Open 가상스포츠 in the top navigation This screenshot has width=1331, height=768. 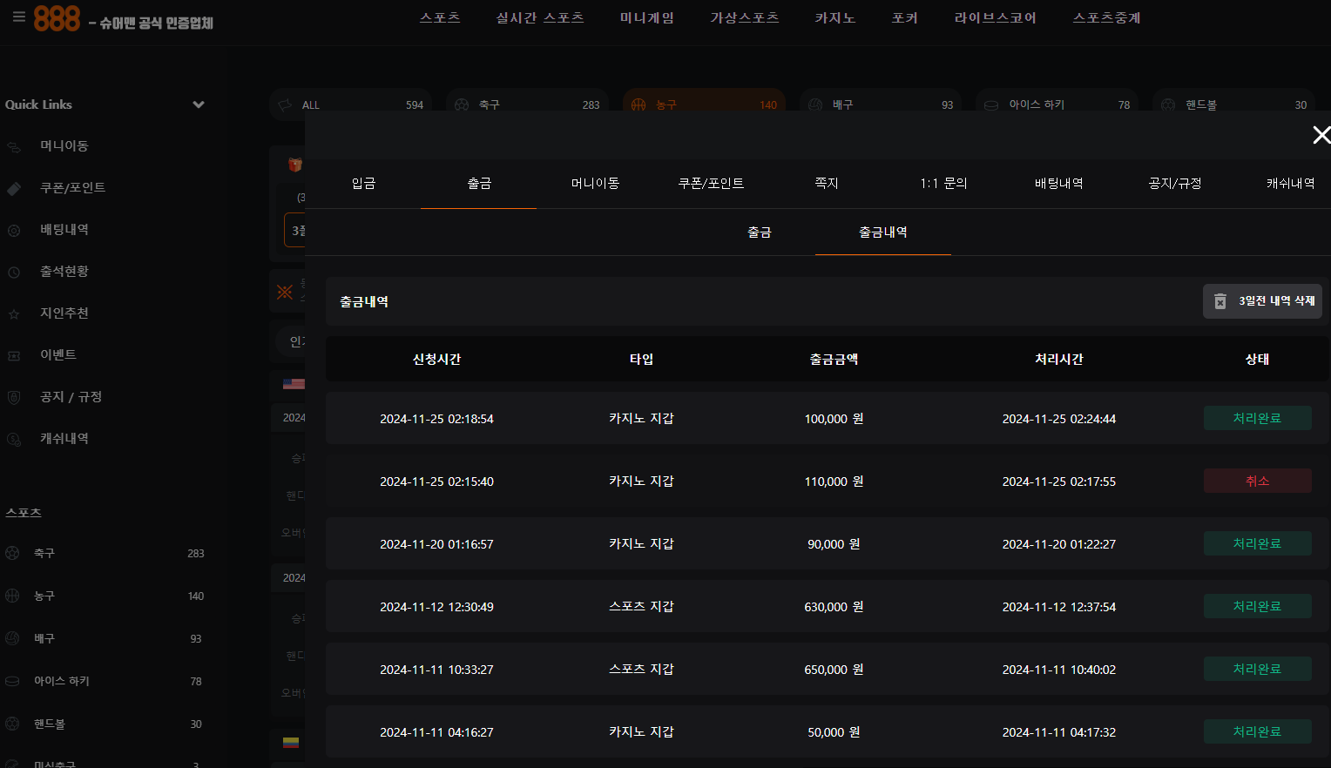point(745,18)
